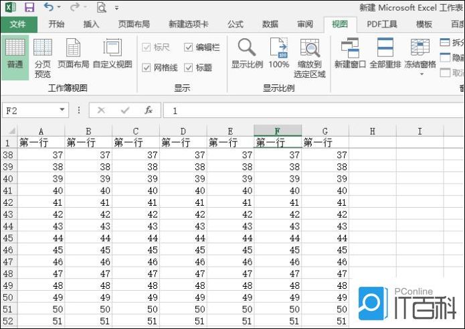Open Print Preview from quick access toolbar
Screen dimensions: 465x329
click(x=102, y=7)
